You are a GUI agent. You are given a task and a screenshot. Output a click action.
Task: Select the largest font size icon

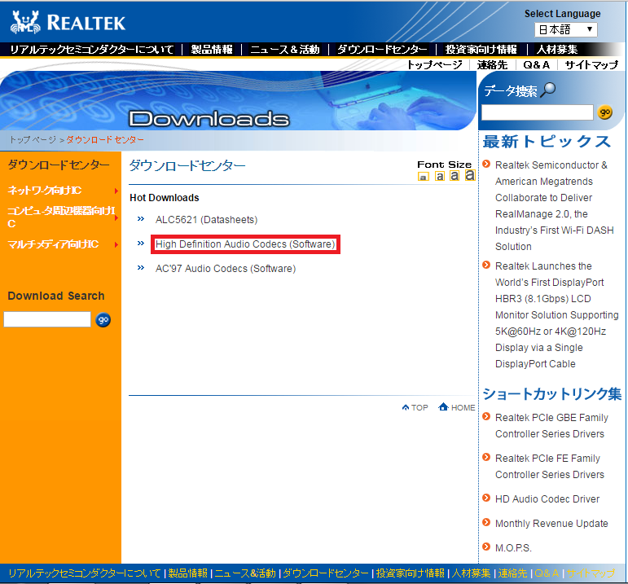pyautogui.click(x=470, y=174)
